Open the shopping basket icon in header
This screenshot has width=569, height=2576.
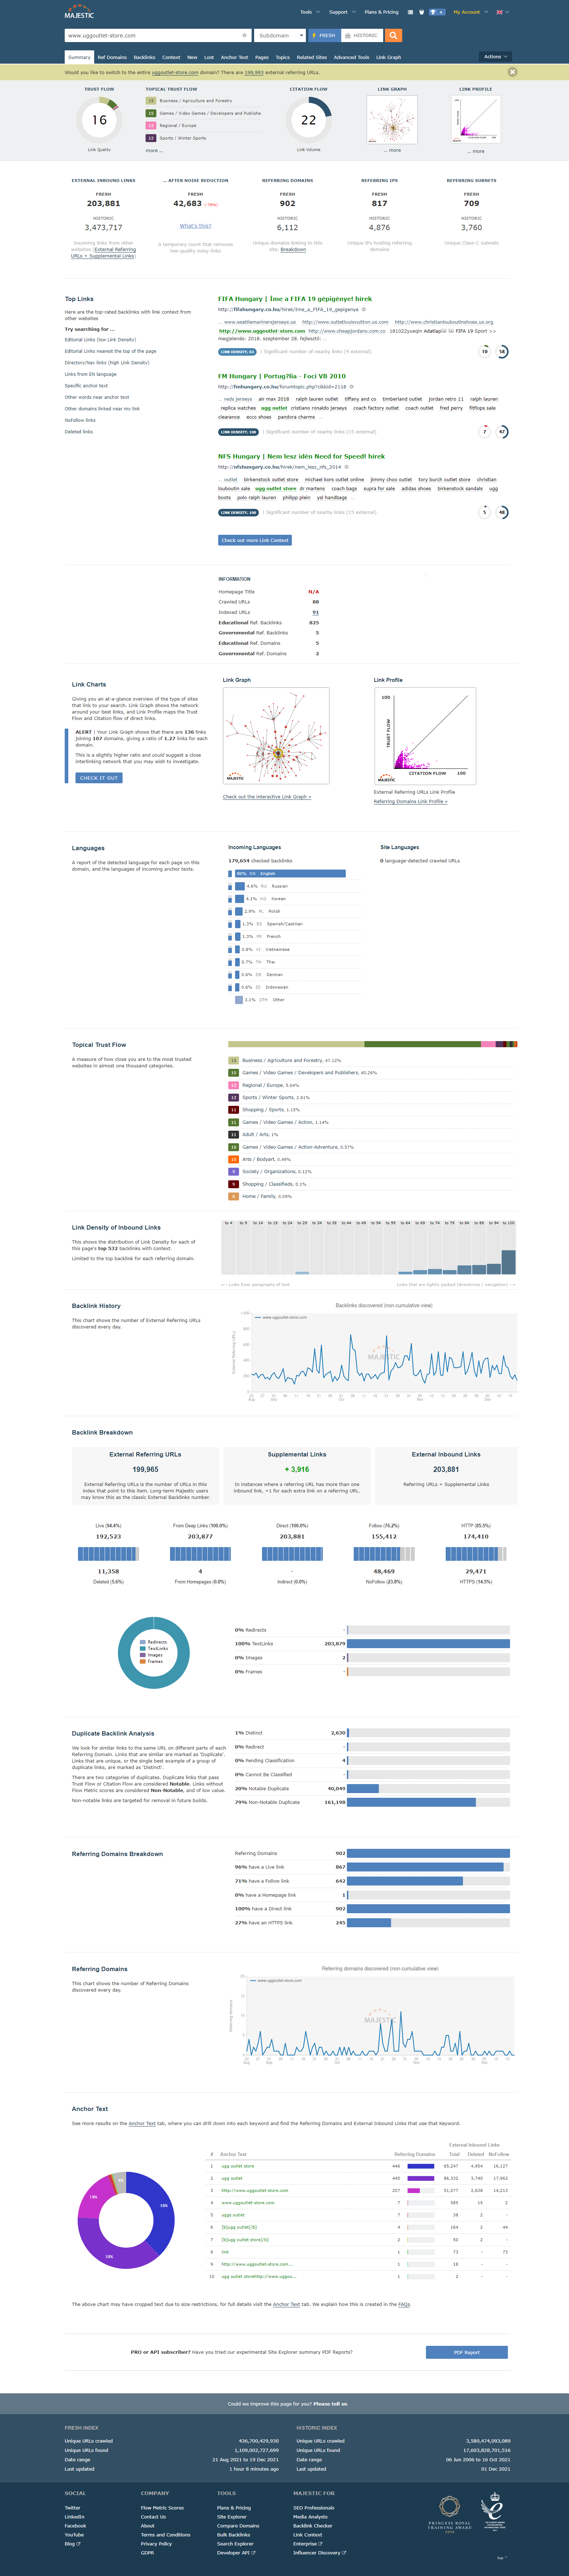tap(421, 12)
